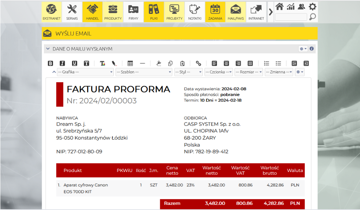Click the search input field
Image resolution: width=360 pixels, height=210 pixels.
[291, 17]
